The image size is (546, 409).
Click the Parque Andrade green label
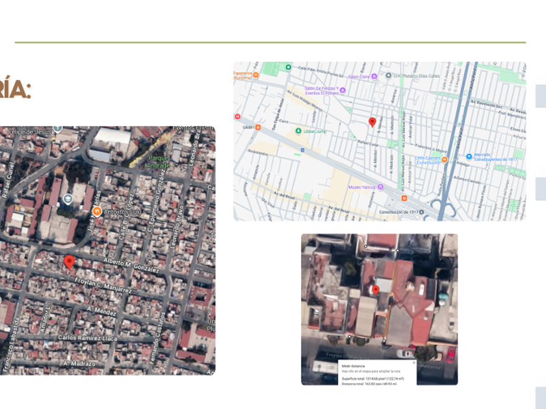159,162
